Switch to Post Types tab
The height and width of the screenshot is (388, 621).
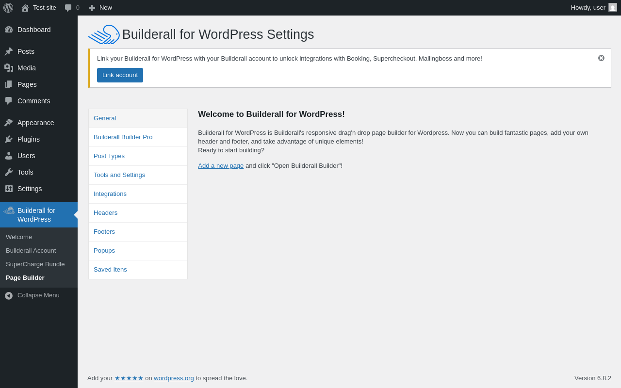(138, 156)
